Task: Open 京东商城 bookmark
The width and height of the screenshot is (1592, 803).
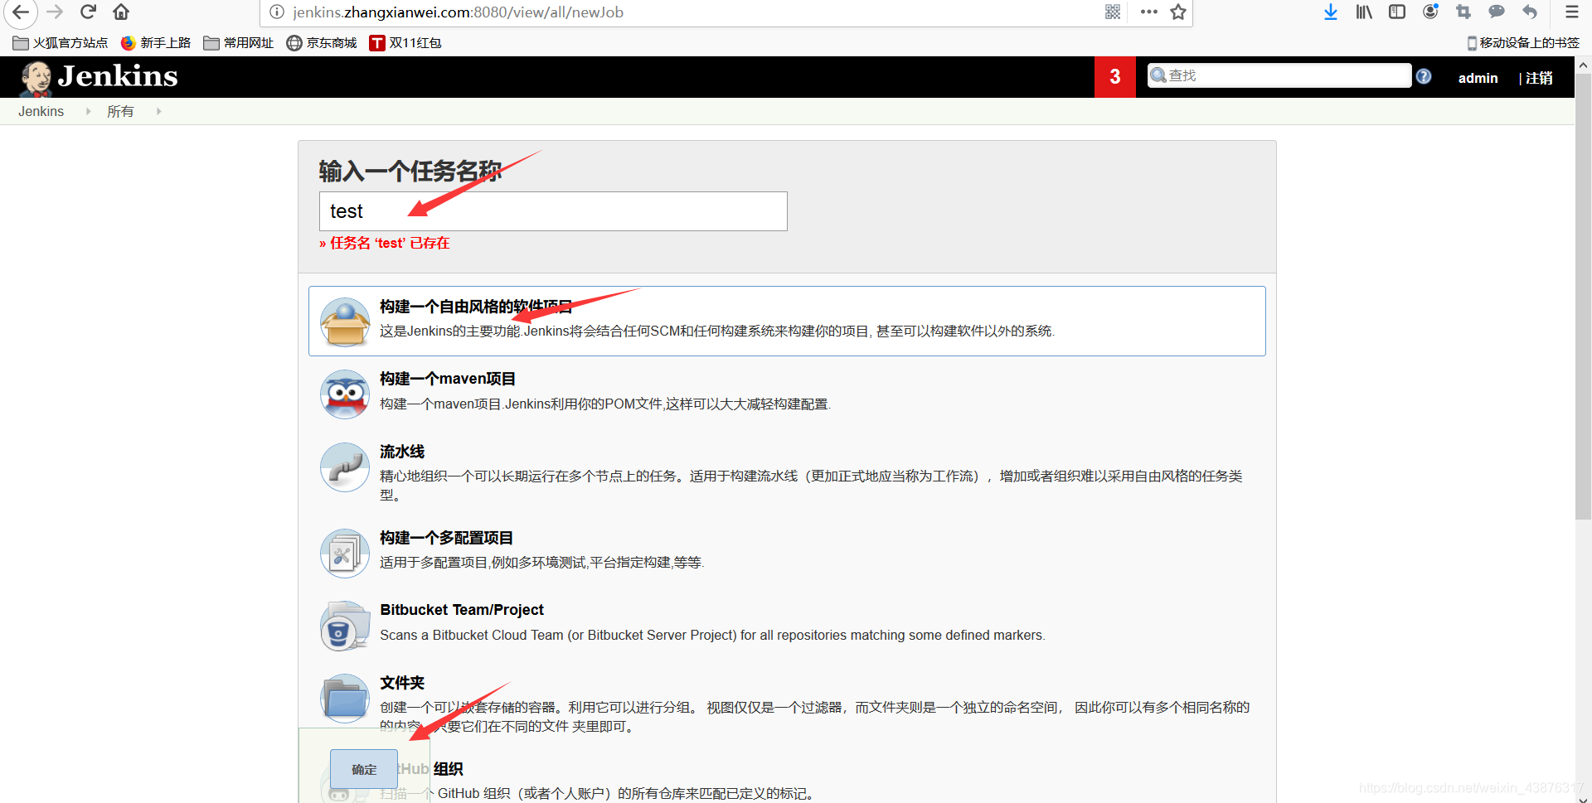Action: click(322, 43)
